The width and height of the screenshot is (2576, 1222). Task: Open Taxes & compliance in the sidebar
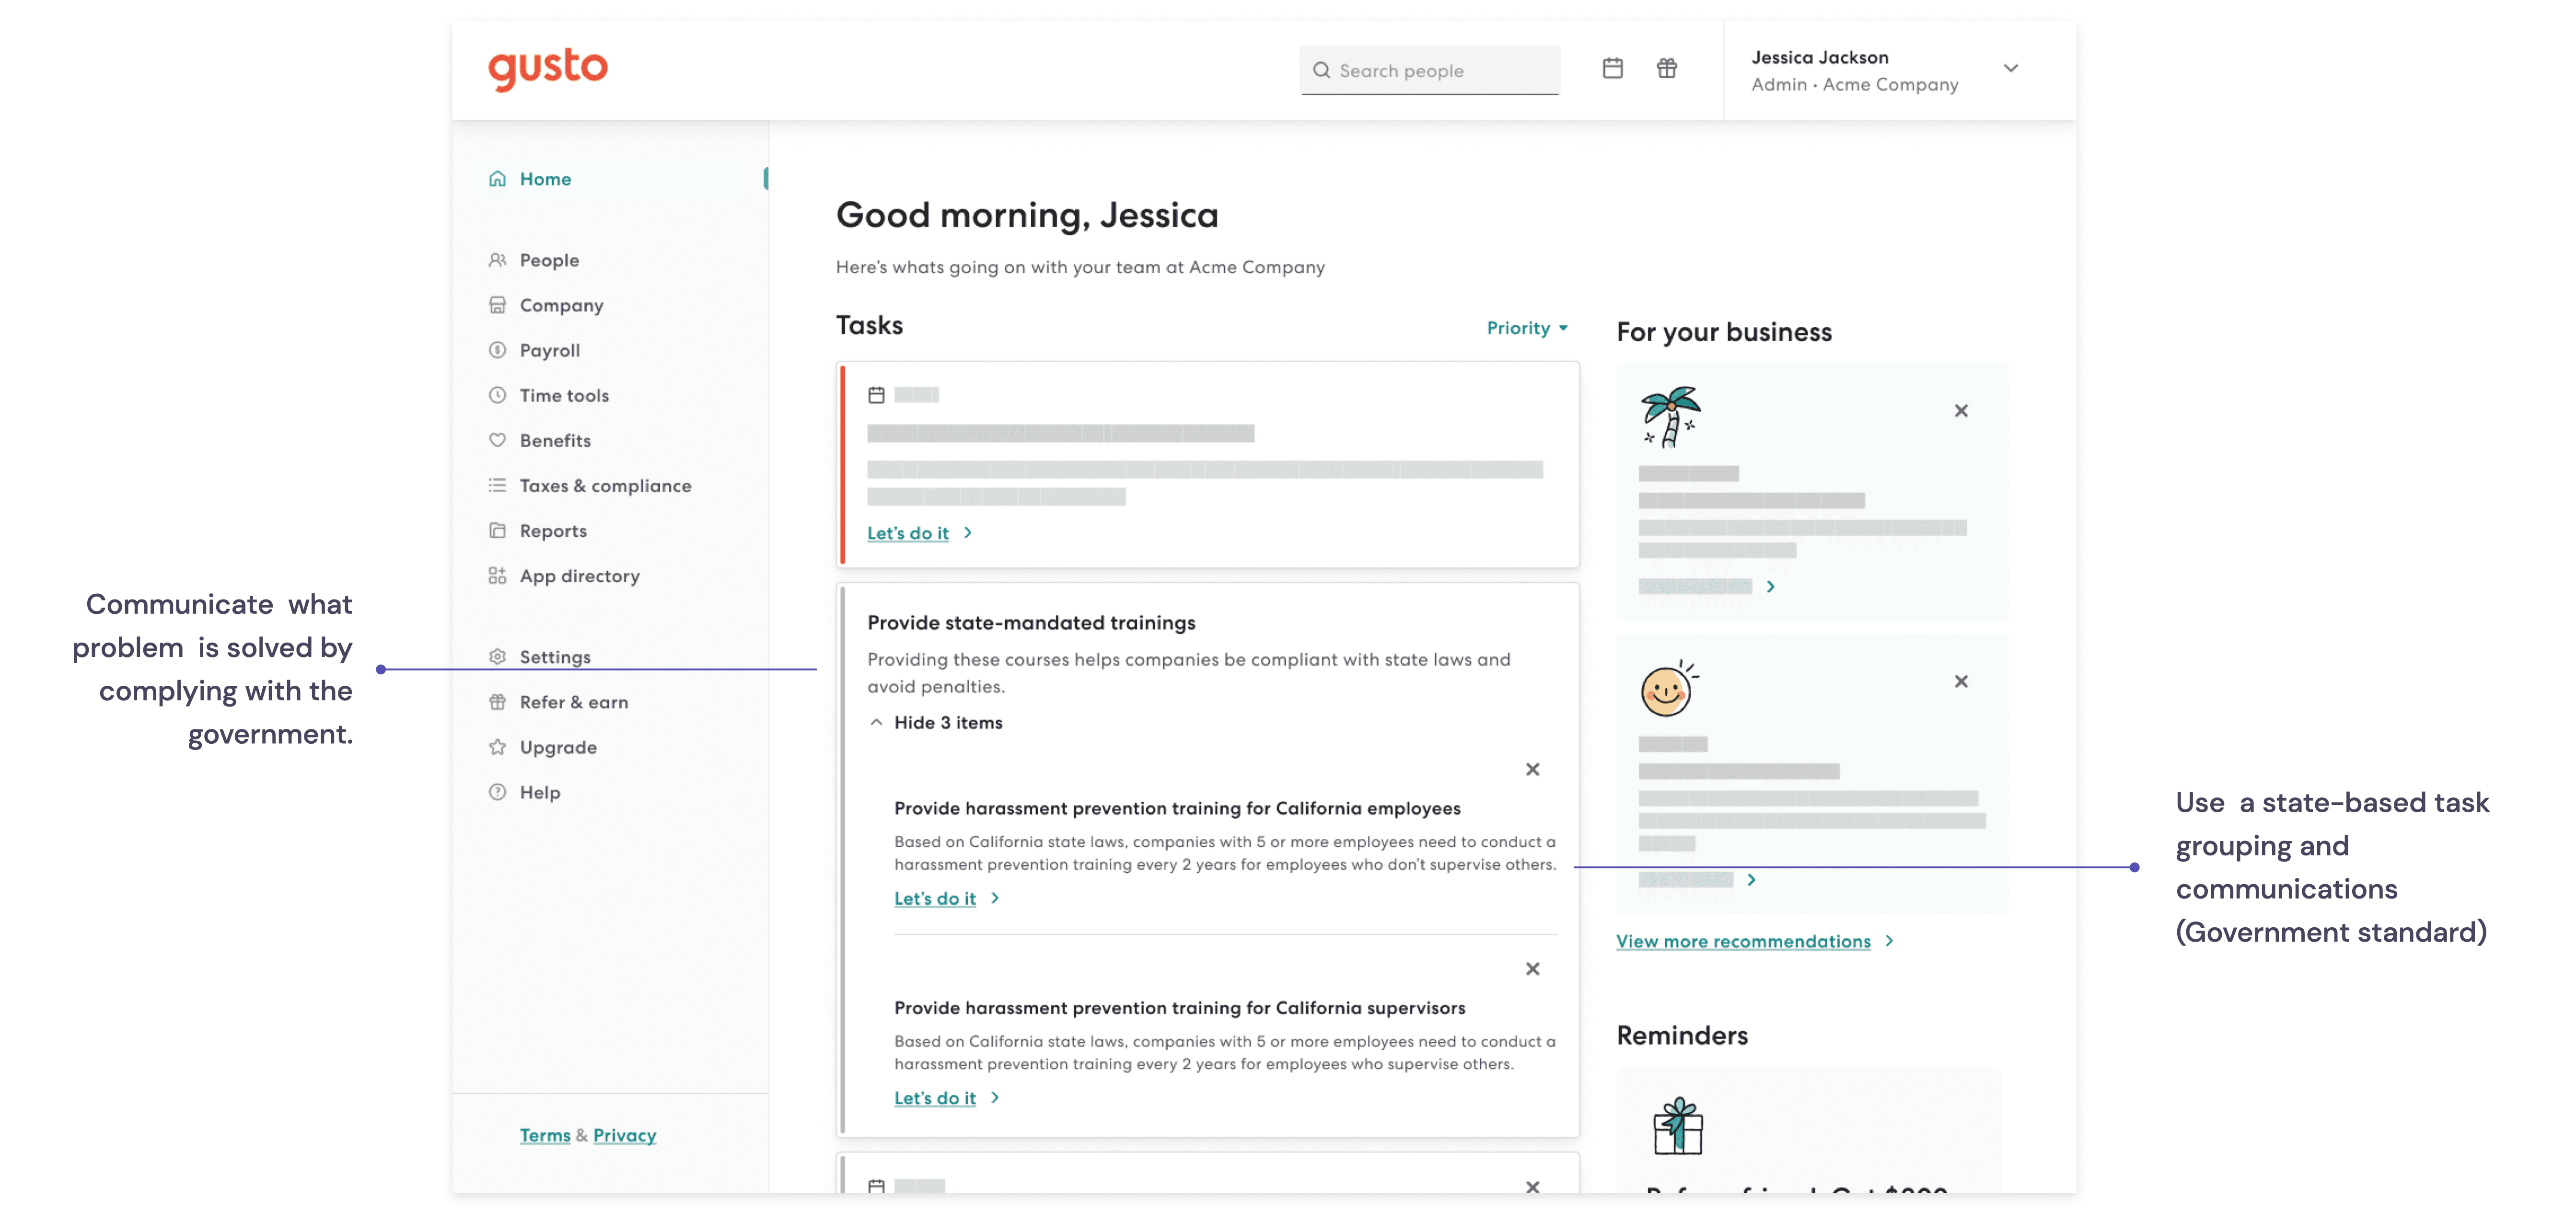tap(604, 485)
